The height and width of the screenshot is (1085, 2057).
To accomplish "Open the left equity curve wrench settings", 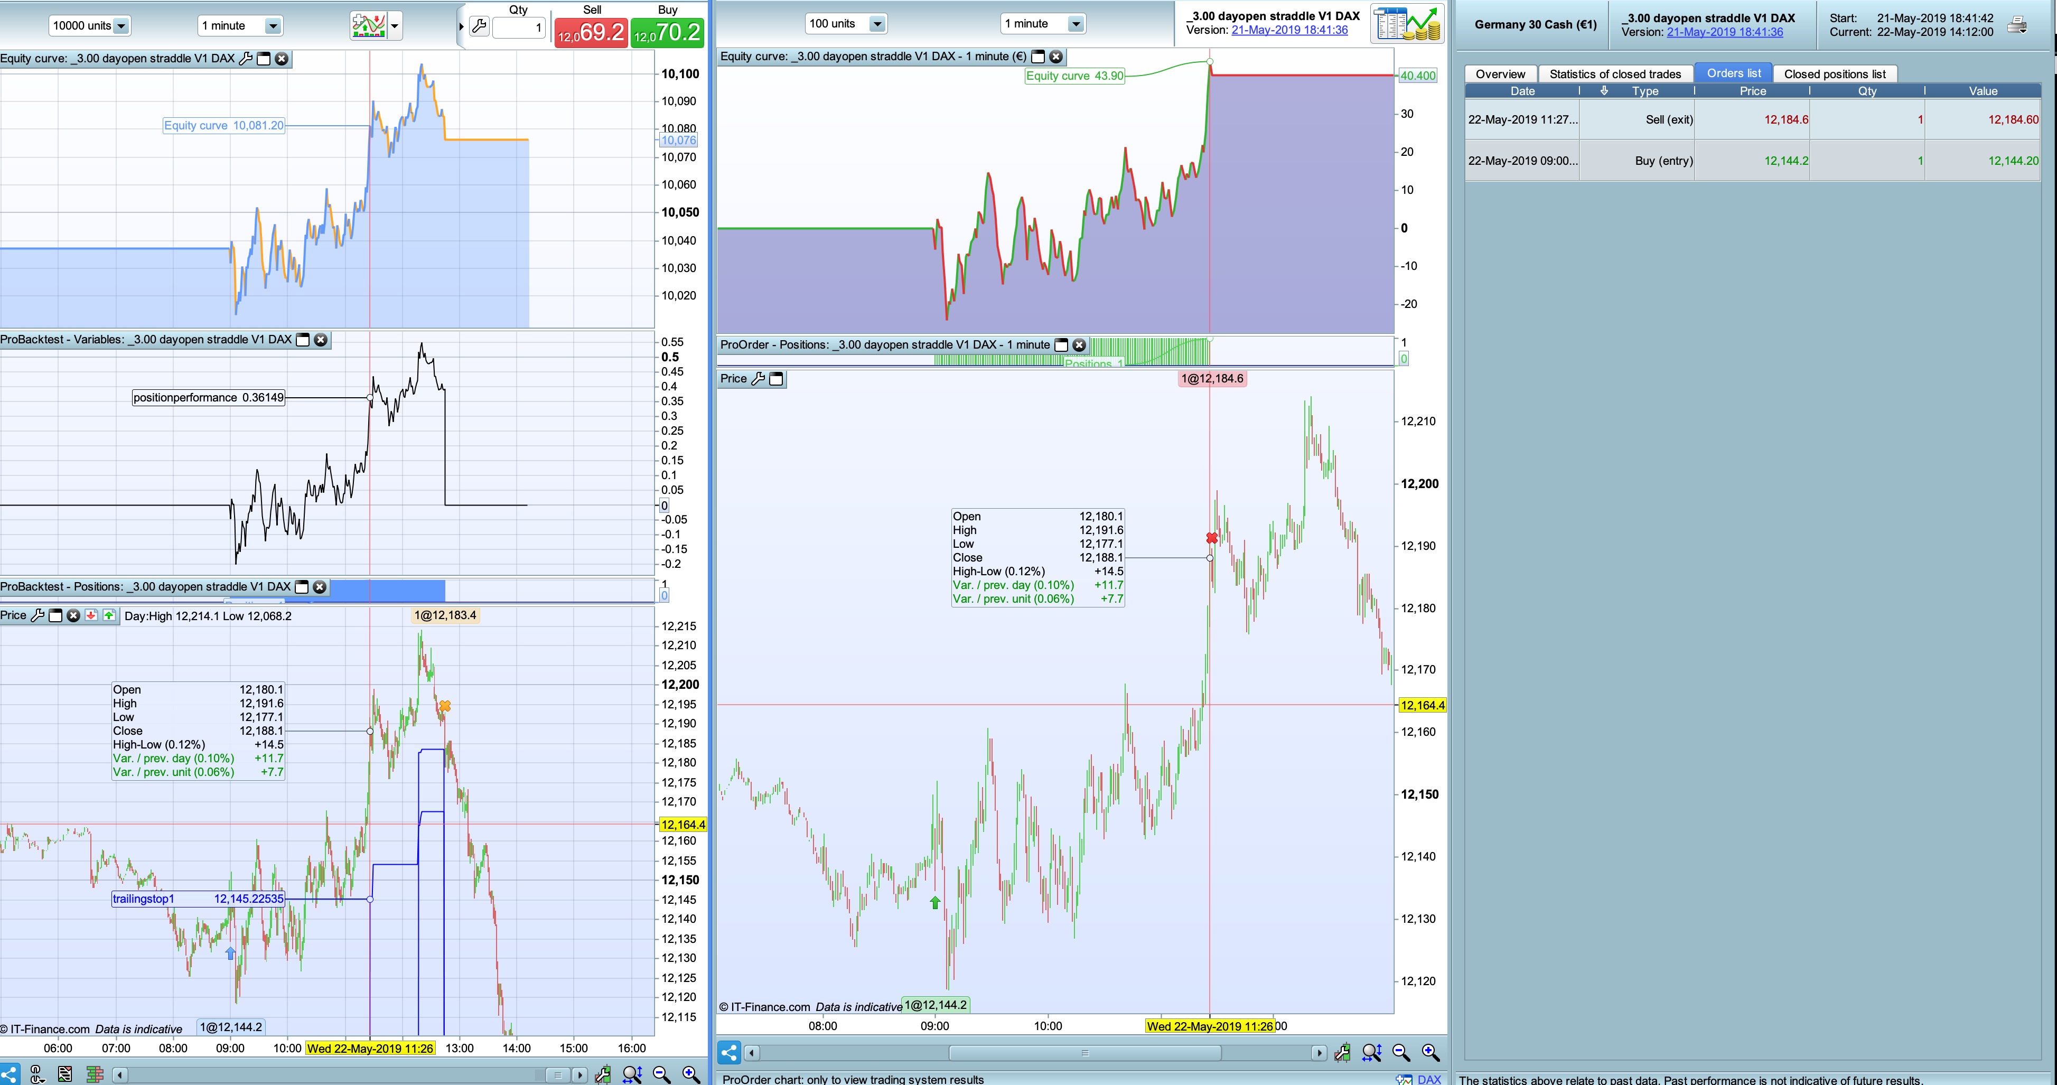I will pyautogui.click(x=245, y=58).
